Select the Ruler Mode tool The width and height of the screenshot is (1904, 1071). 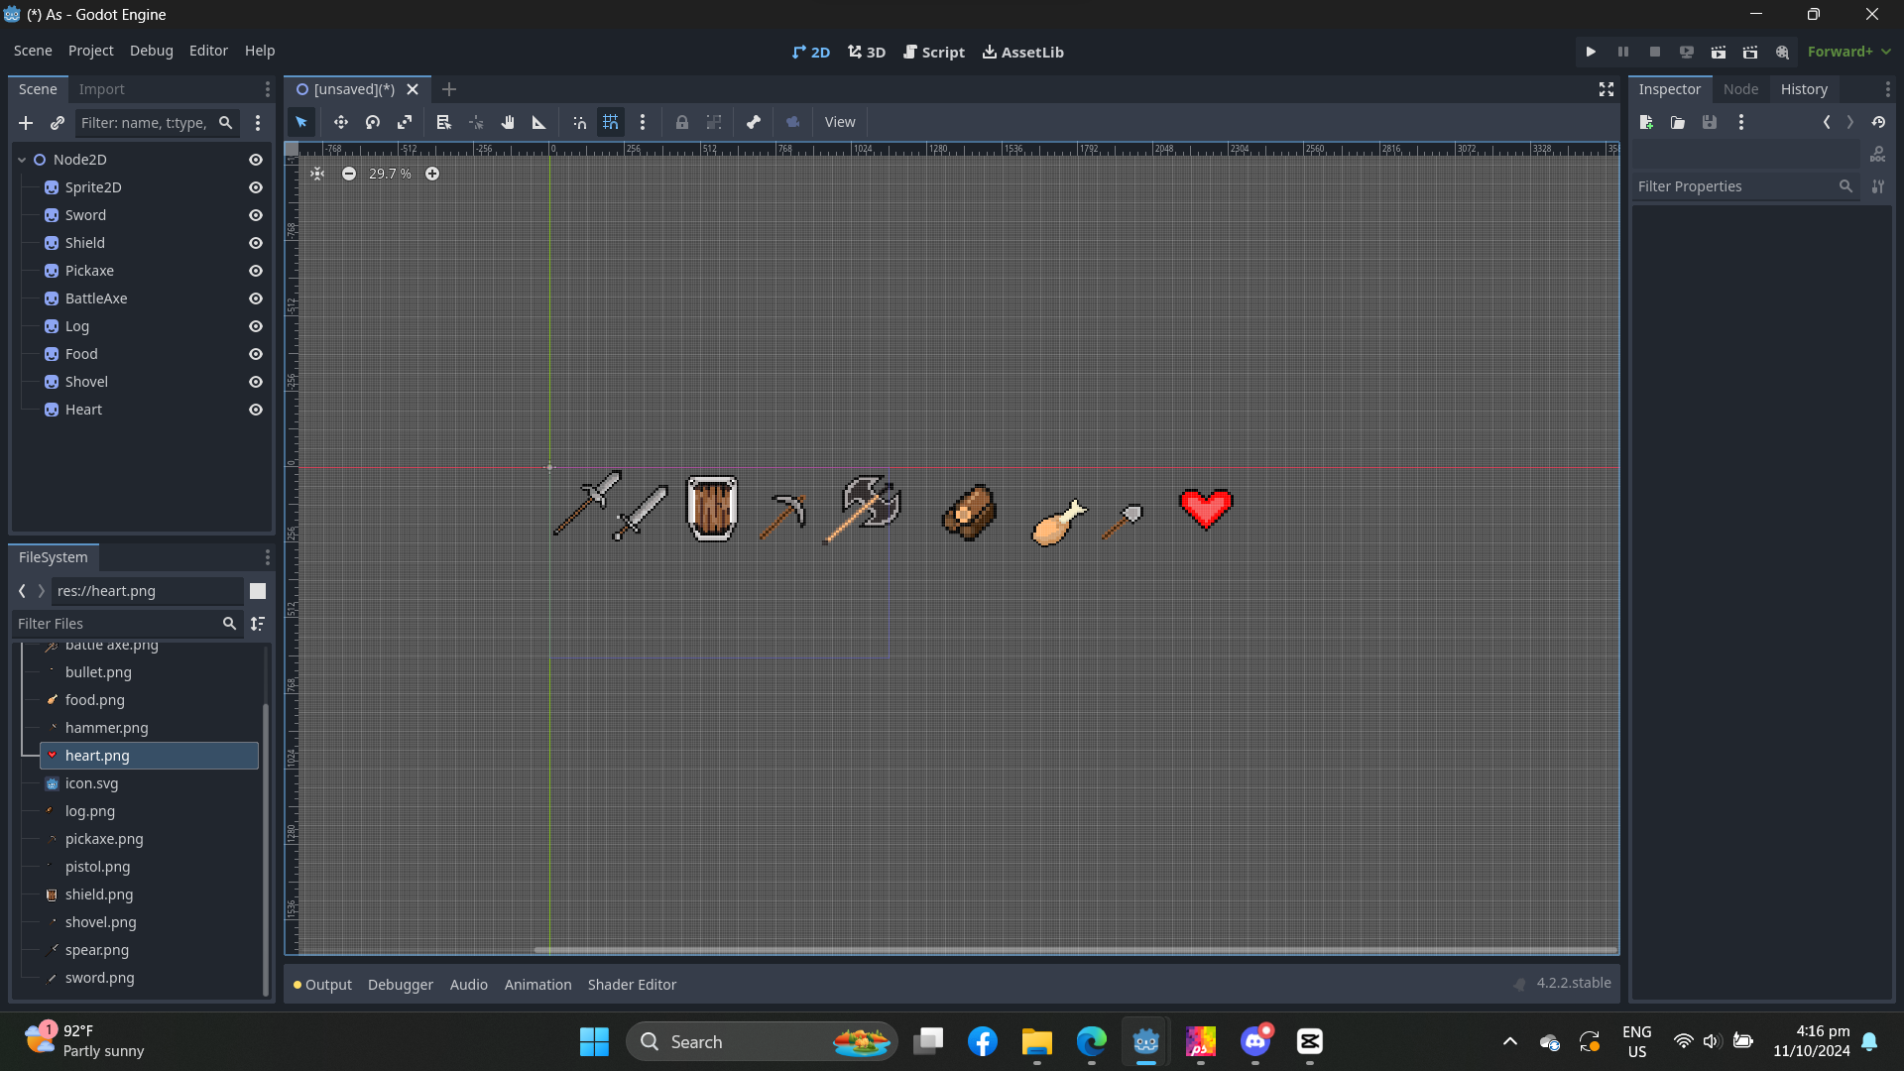(x=539, y=122)
